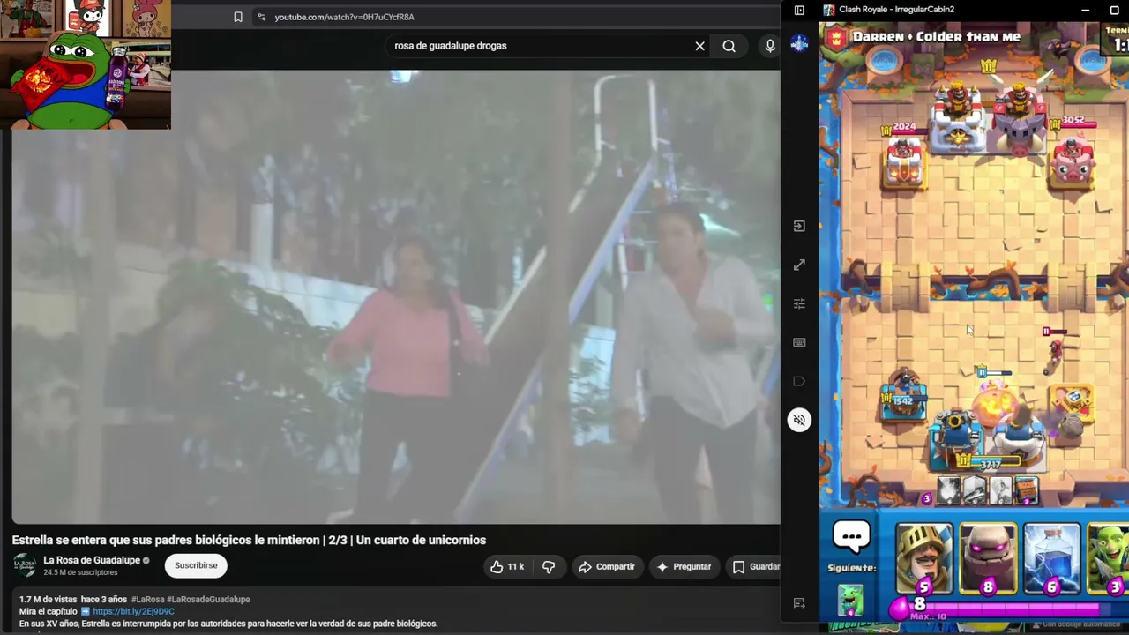Click the bookmark icon in the address bar

(238, 17)
